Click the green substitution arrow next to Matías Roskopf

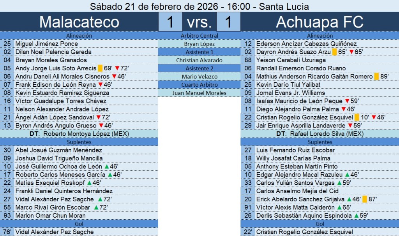pos(89,183)
